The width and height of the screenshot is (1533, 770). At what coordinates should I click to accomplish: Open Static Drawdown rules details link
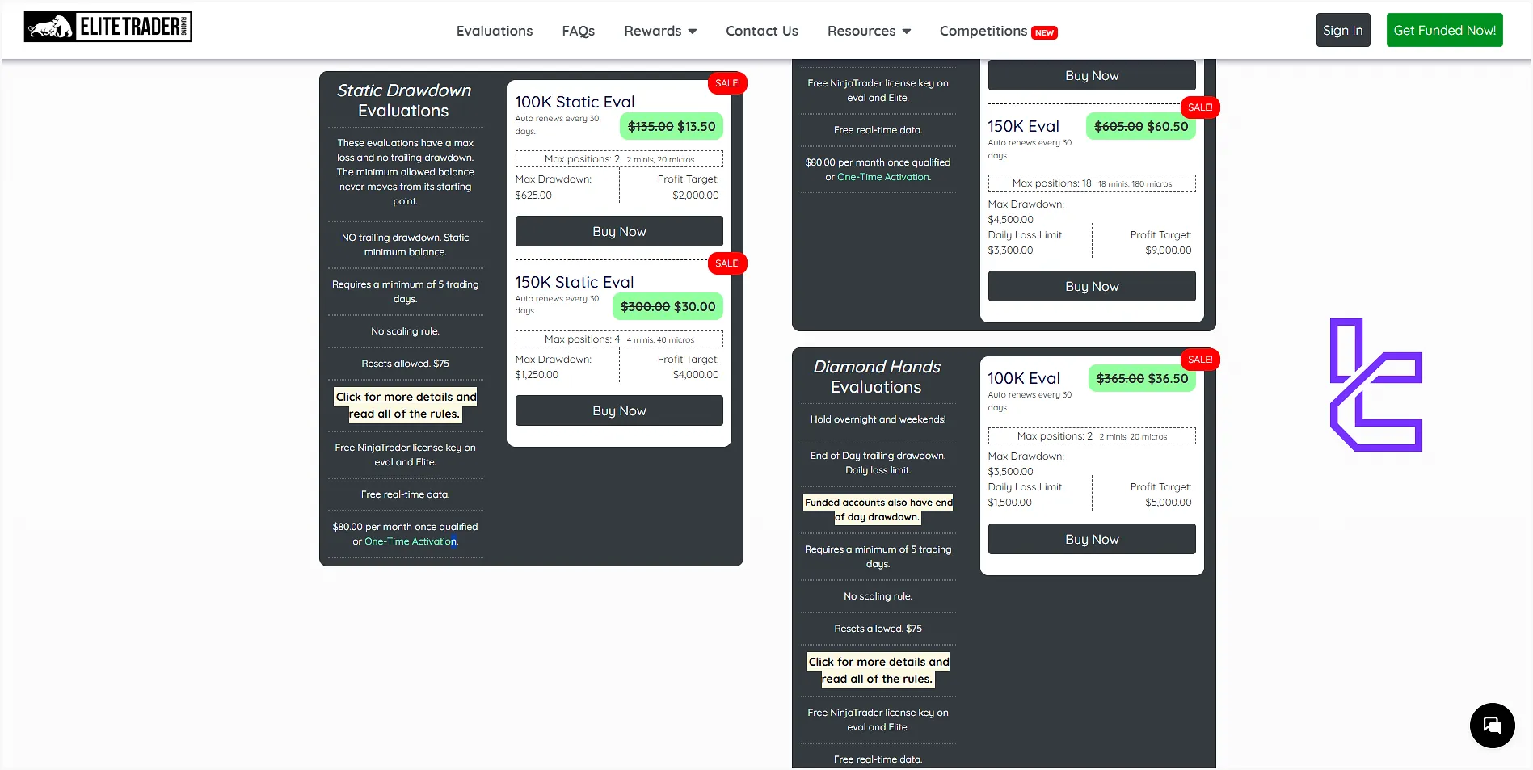[x=406, y=405]
